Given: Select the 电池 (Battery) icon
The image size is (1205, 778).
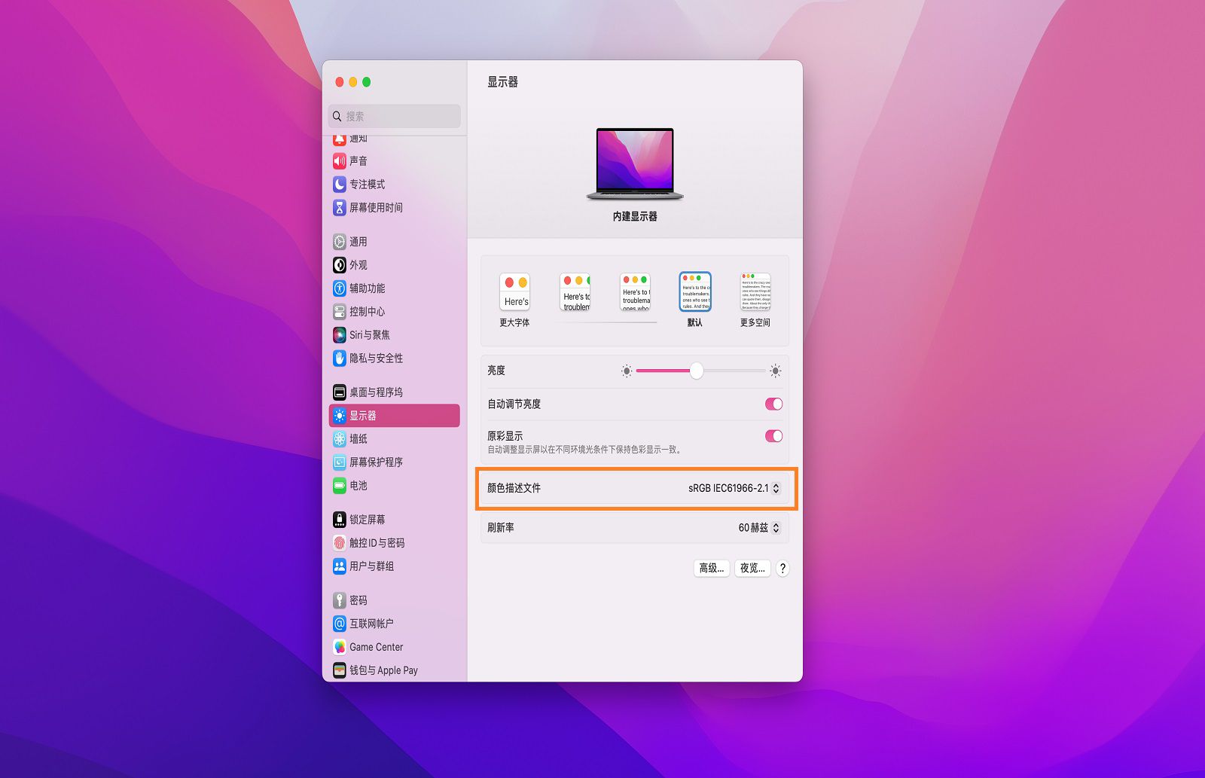Looking at the screenshot, I should [339, 486].
